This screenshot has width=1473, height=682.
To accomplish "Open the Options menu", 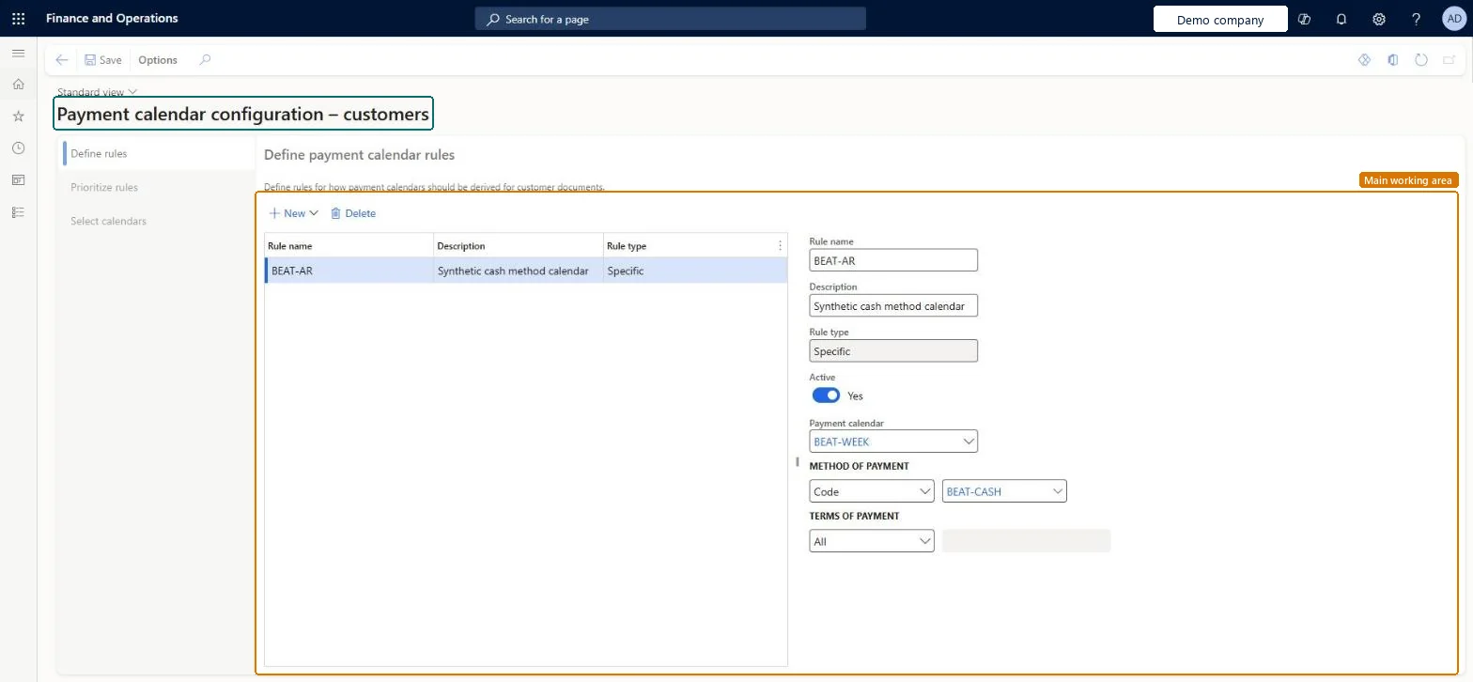I will (158, 60).
